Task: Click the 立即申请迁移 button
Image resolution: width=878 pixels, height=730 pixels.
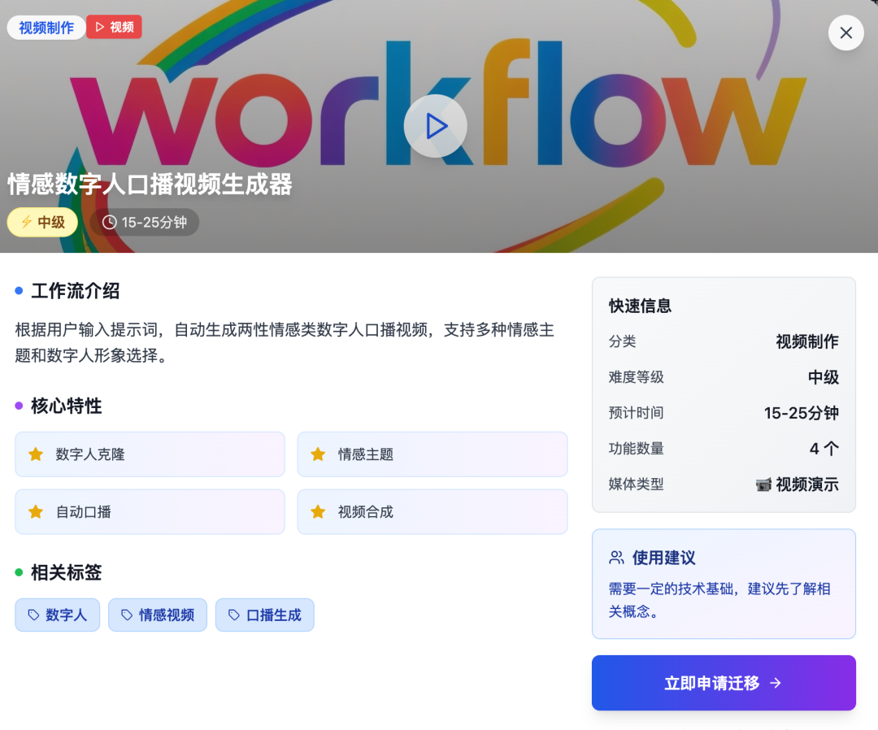Action: click(x=724, y=683)
